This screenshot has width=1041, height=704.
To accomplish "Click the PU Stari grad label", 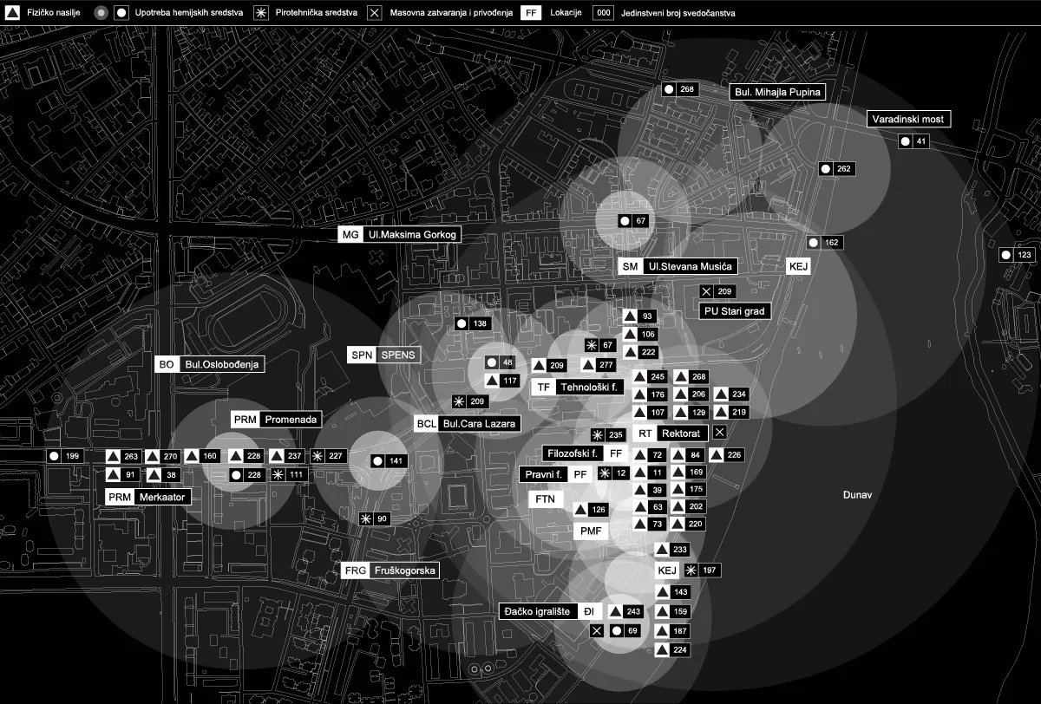I will coord(734,311).
